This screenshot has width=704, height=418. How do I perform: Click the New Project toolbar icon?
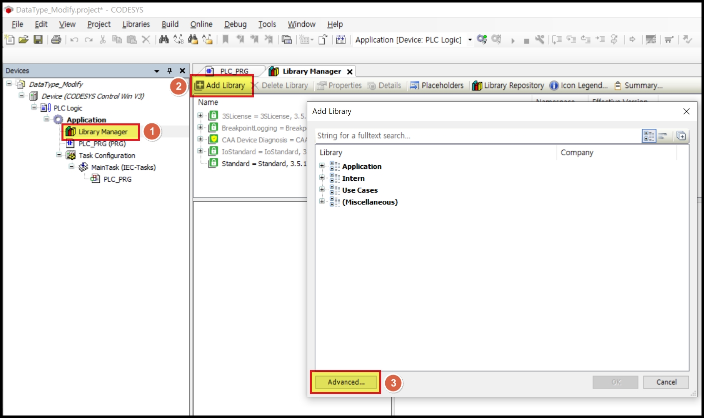9,39
